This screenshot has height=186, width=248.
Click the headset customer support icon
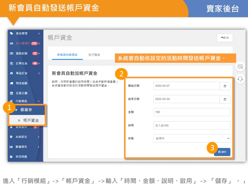click(240, 79)
